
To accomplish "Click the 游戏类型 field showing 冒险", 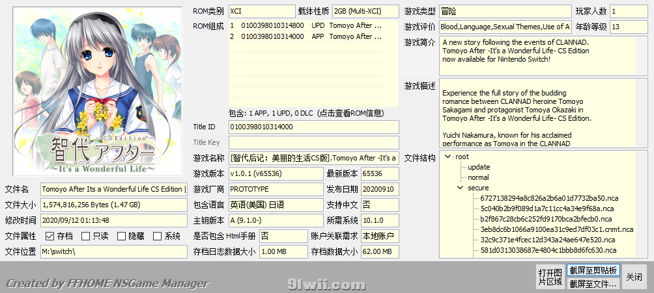I will point(505,11).
